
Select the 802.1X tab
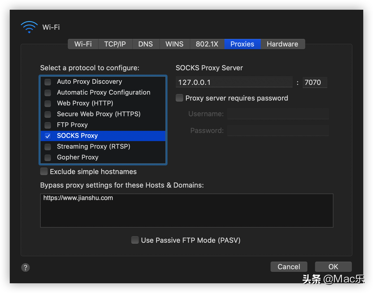coord(207,44)
